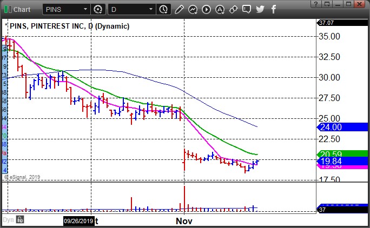Click the bar replay play icon

(206, 9)
